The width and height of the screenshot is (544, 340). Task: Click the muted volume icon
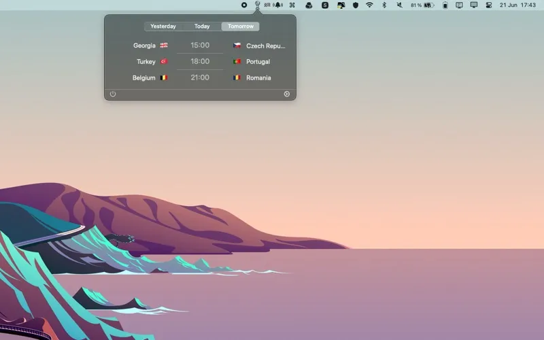click(400, 5)
